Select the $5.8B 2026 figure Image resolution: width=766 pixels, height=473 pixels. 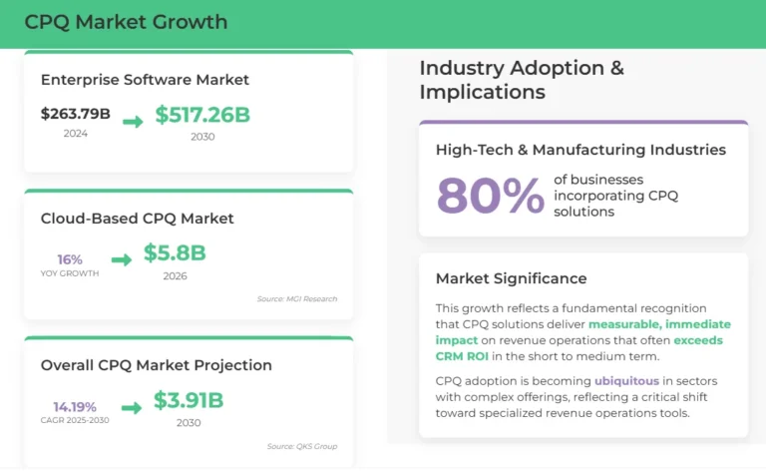[175, 253]
